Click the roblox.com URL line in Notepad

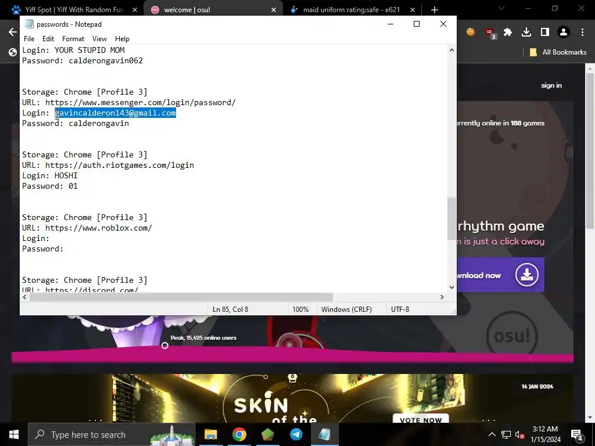coord(87,228)
